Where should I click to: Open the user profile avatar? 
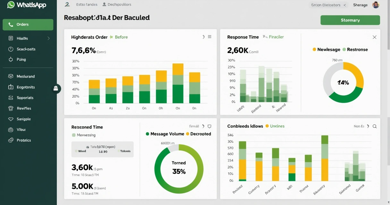(x=376, y=5)
